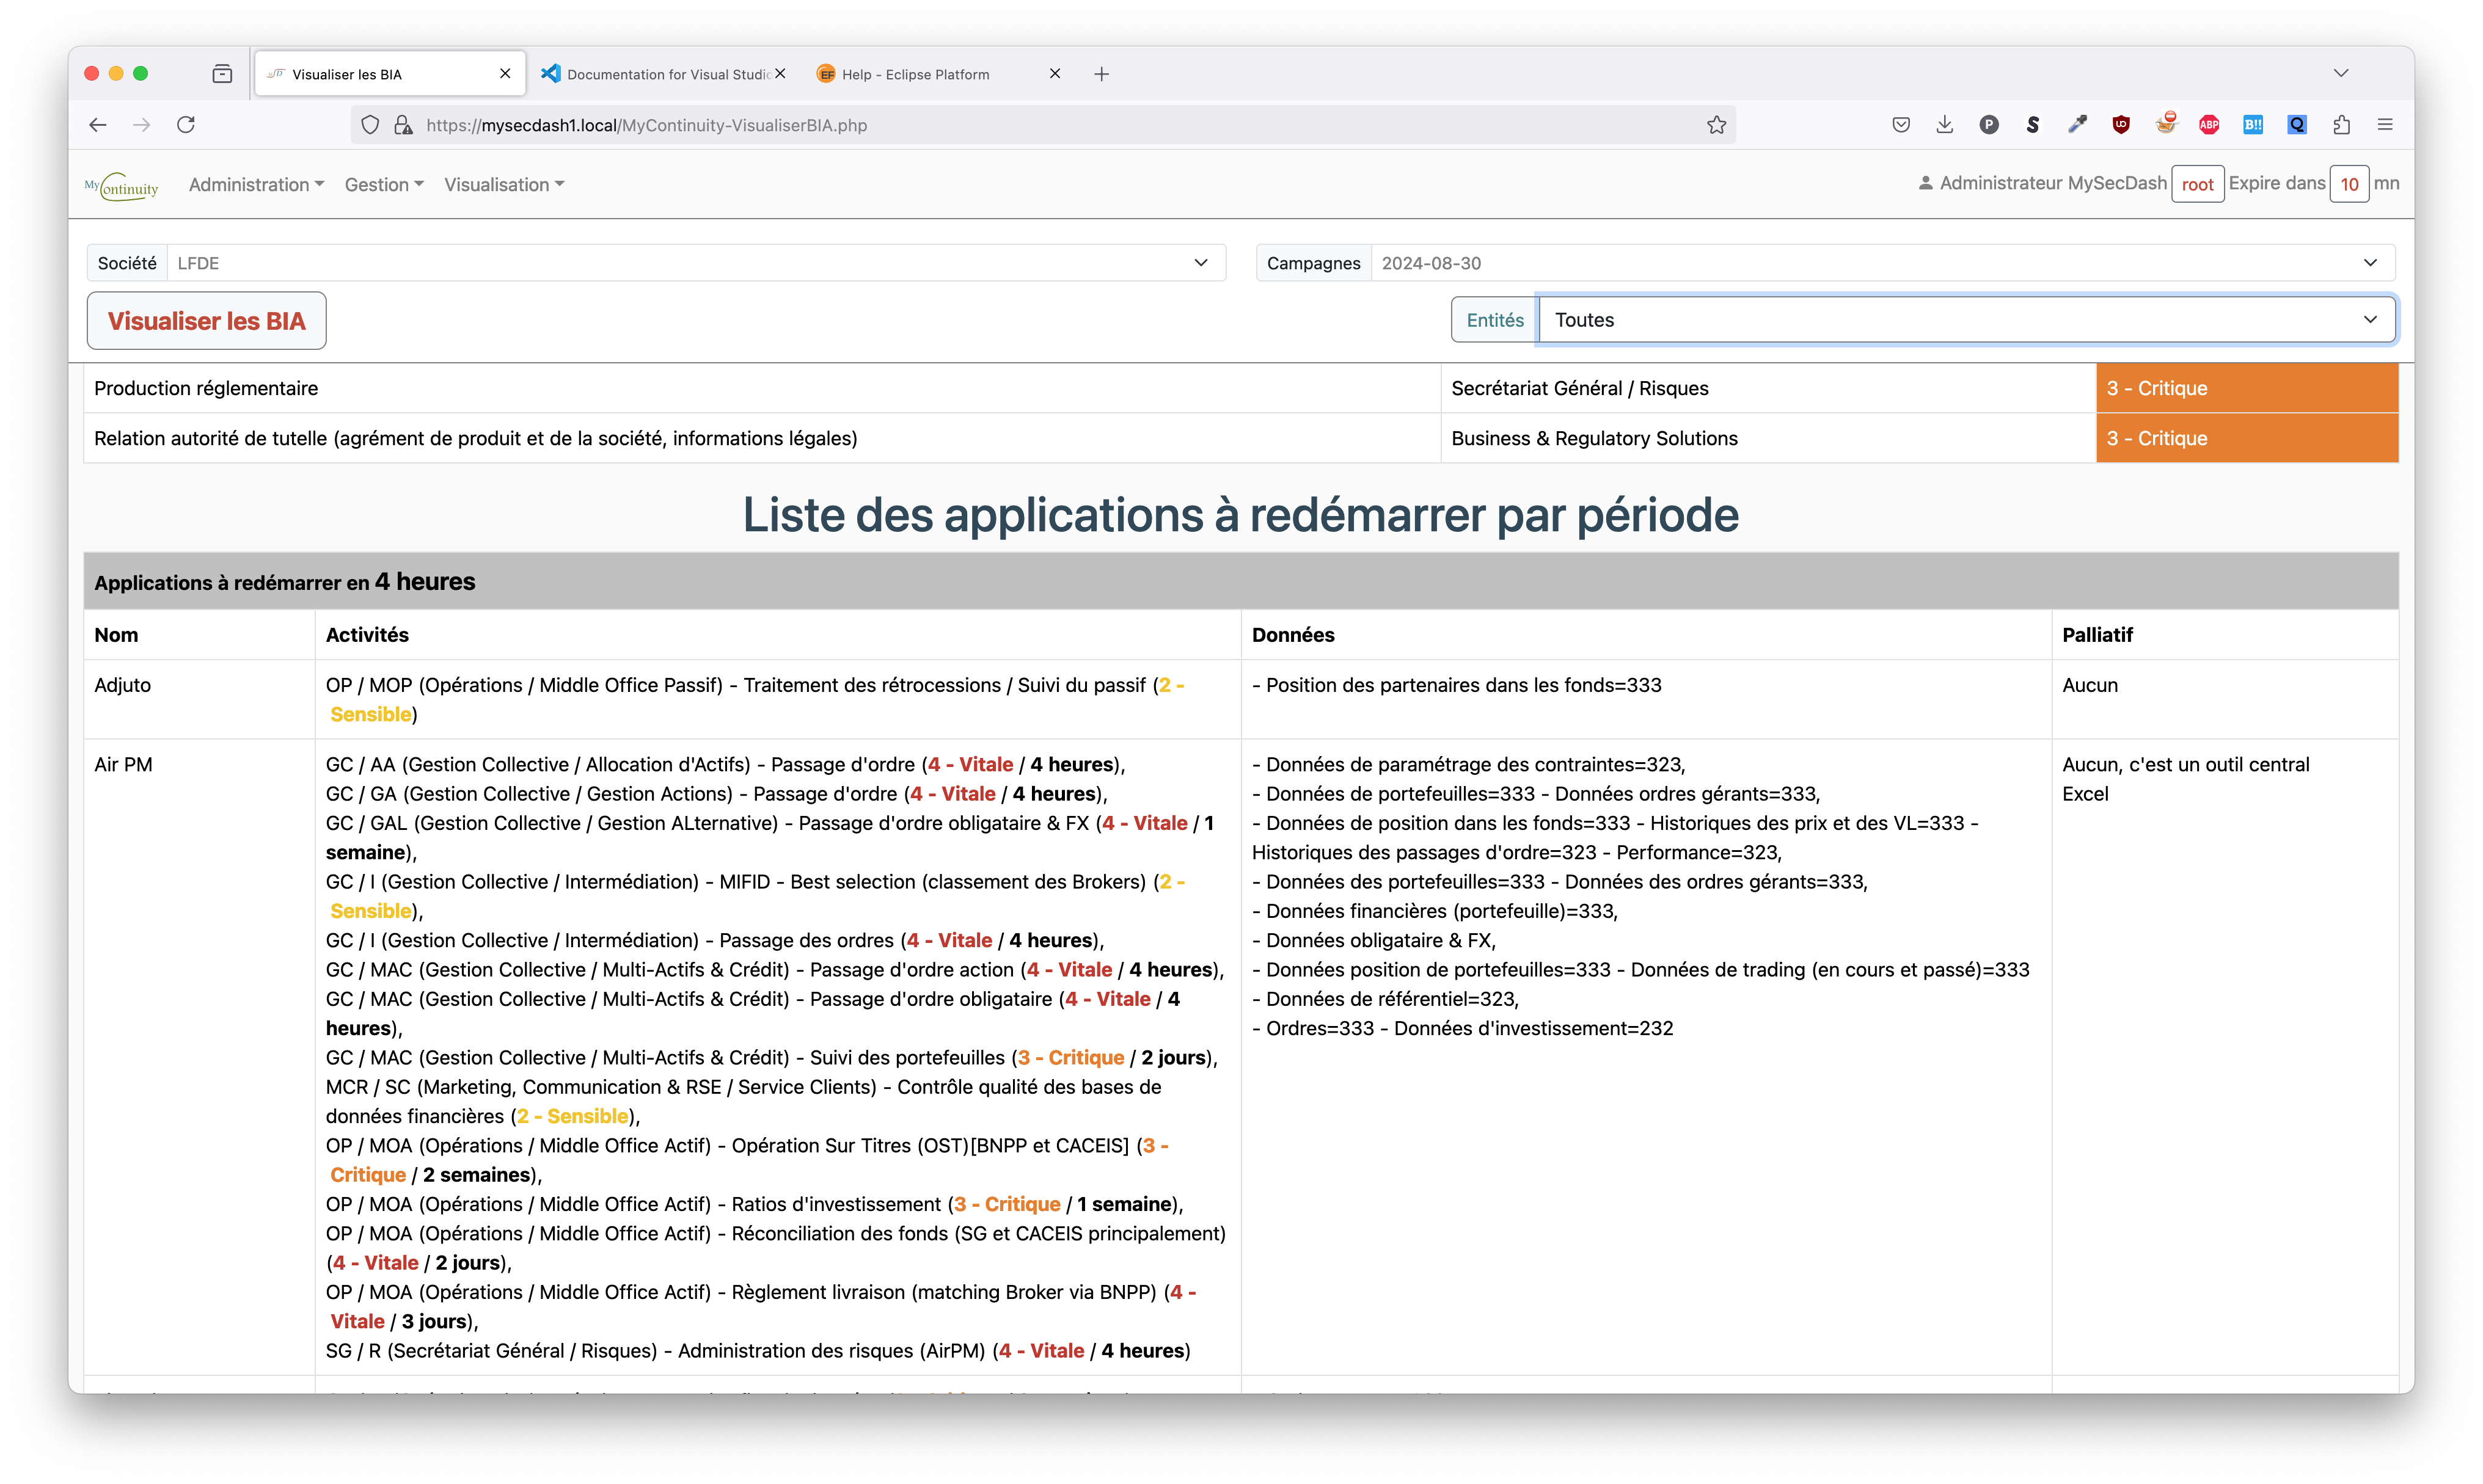
Task: Go back to the previous page
Action: tap(98, 125)
